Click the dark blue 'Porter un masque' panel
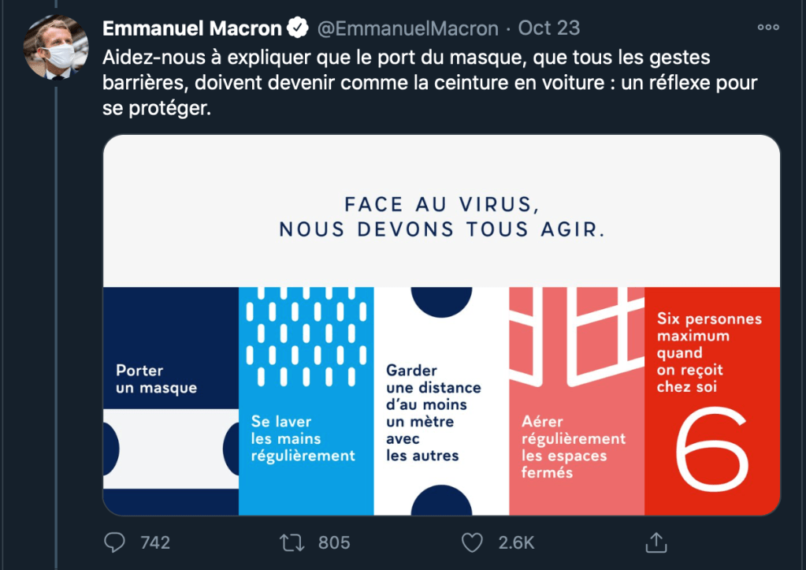The image size is (806, 570). [x=170, y=379]
